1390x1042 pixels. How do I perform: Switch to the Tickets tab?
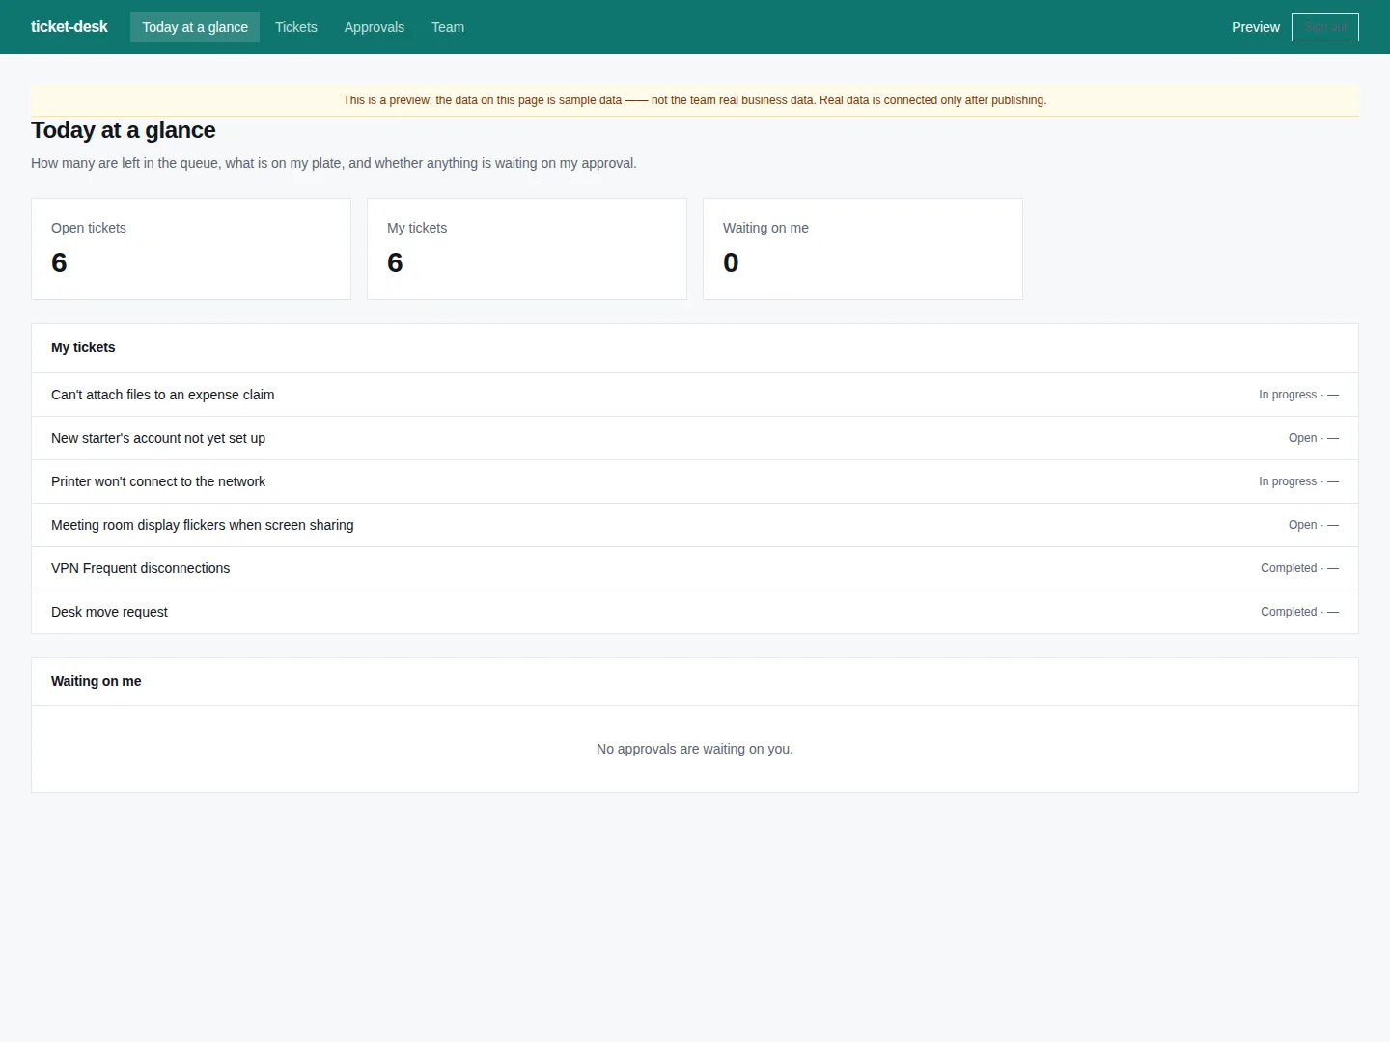[296, 27]
